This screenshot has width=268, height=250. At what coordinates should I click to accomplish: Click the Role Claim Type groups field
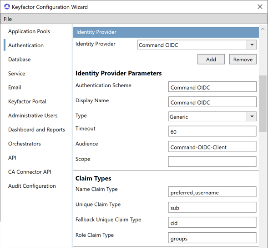212,238
